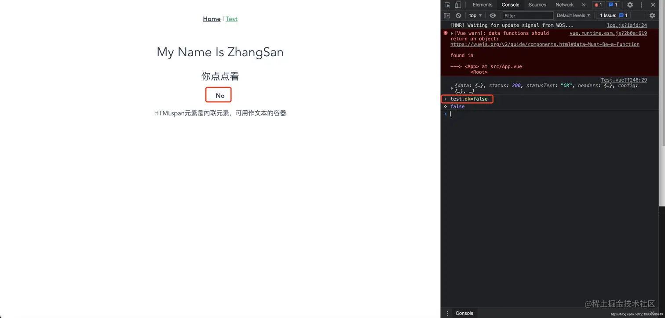Open the Elements tab
The width and height of the screenshot is (665, 318).
point(482,5)
